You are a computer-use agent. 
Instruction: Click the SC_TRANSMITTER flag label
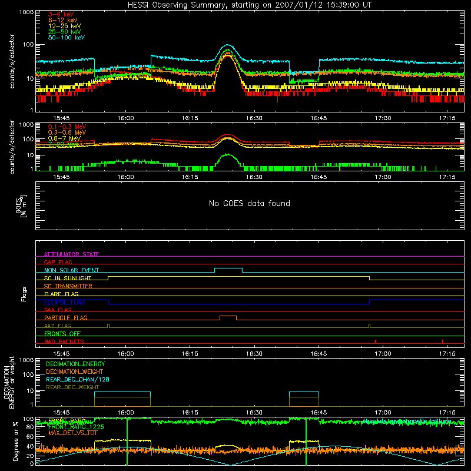coord(68,286)
